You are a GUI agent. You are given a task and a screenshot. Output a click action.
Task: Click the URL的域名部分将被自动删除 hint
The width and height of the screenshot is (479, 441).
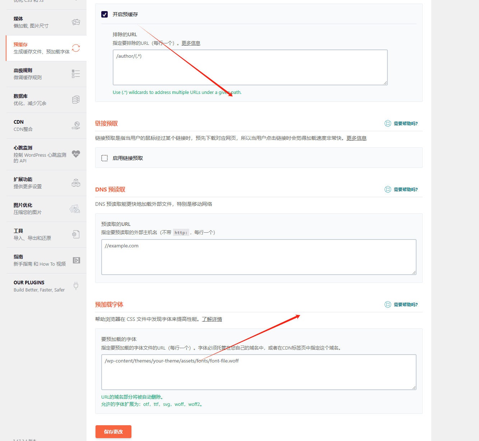(132, 397)
